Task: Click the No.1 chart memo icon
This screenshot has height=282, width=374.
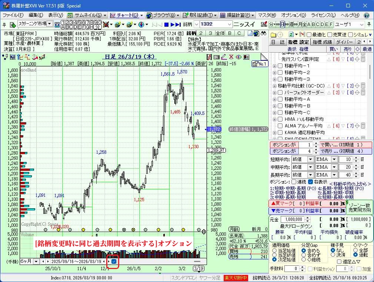Action: click(x=260, y=64)
